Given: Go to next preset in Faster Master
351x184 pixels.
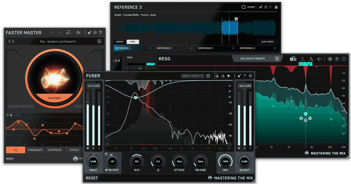Looking at the screenshot, I should [13, 41].
